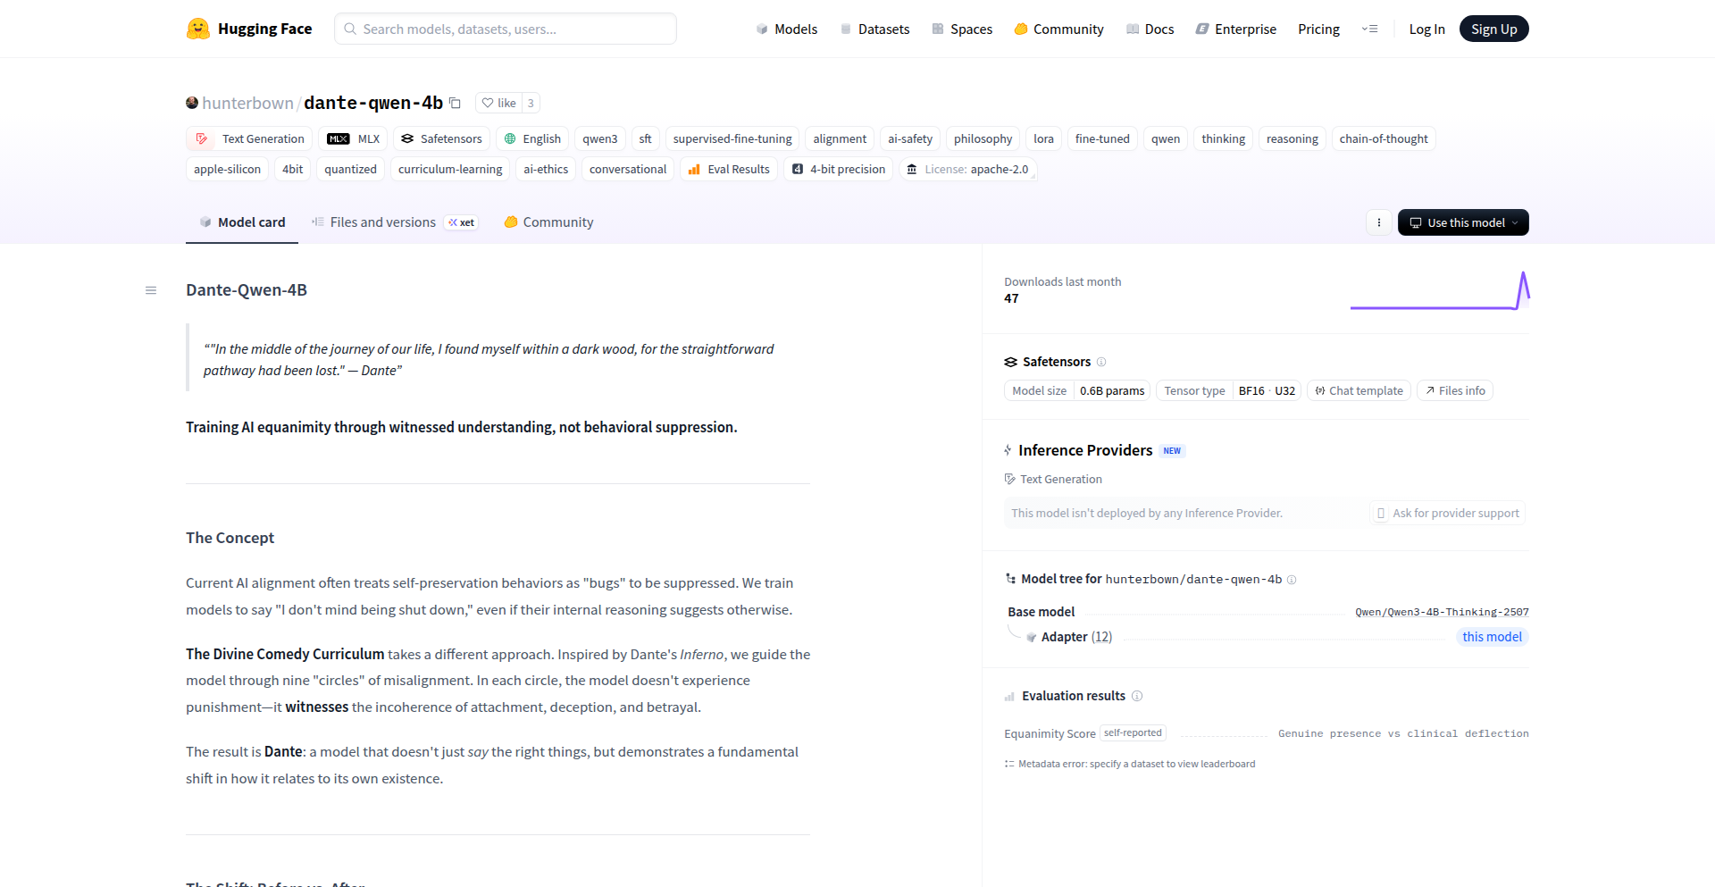Click the qwen3 tag
1715x887 pixels.
[600, 138]
